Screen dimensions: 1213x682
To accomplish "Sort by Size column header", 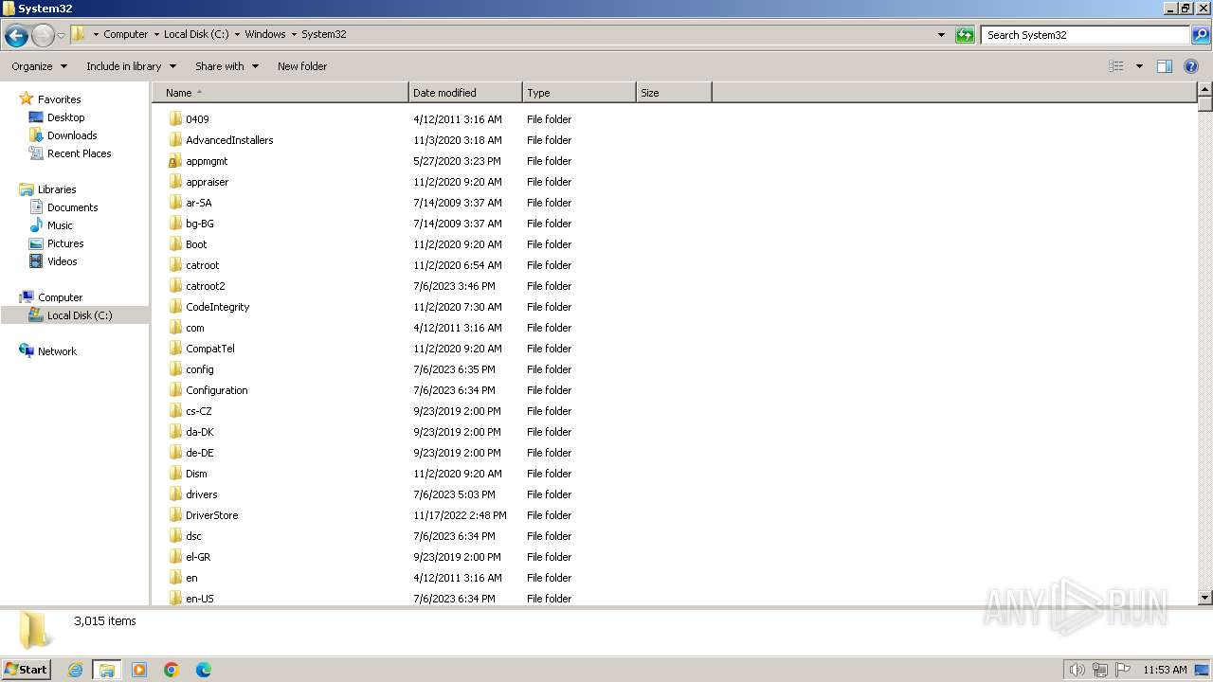I will tap(674, 93).
